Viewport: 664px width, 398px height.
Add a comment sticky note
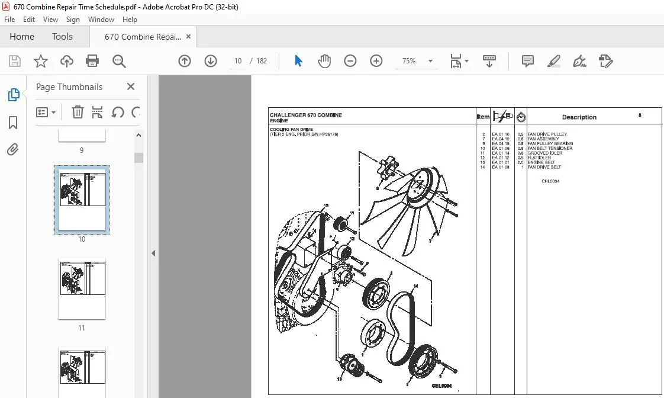[528, 61]
